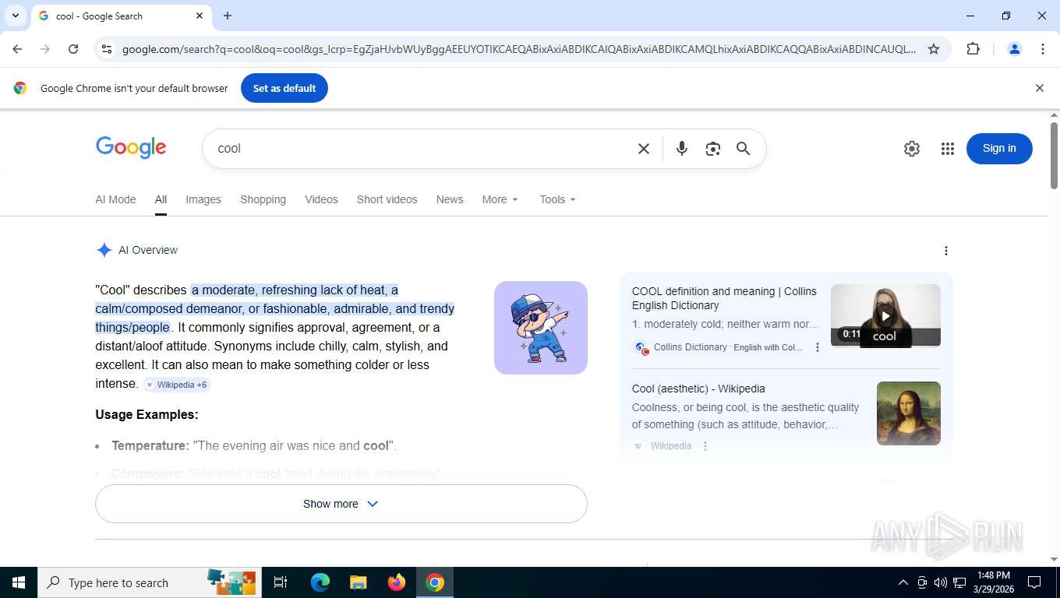Clear the search box text
This screenshot has width=1060, height=598.
pos(644,149)
